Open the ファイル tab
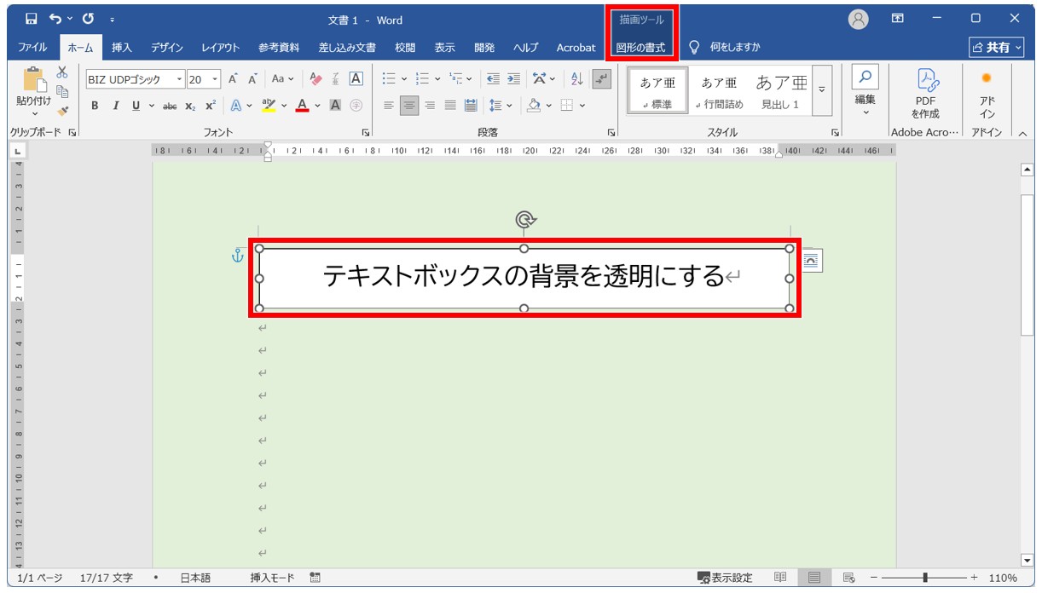This screenshot has width=1042, height=593. [32, 48]
